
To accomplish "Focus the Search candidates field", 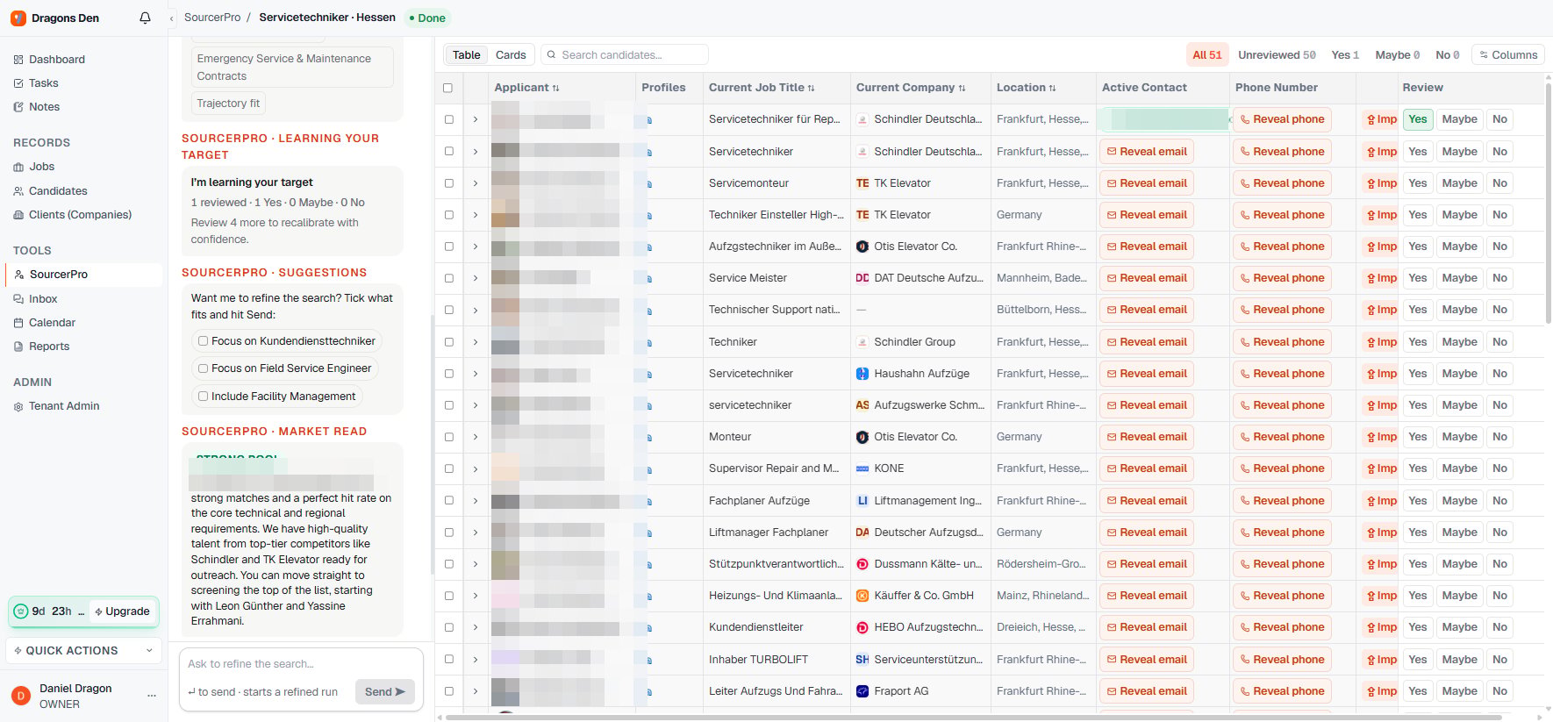I will point(625,55).
